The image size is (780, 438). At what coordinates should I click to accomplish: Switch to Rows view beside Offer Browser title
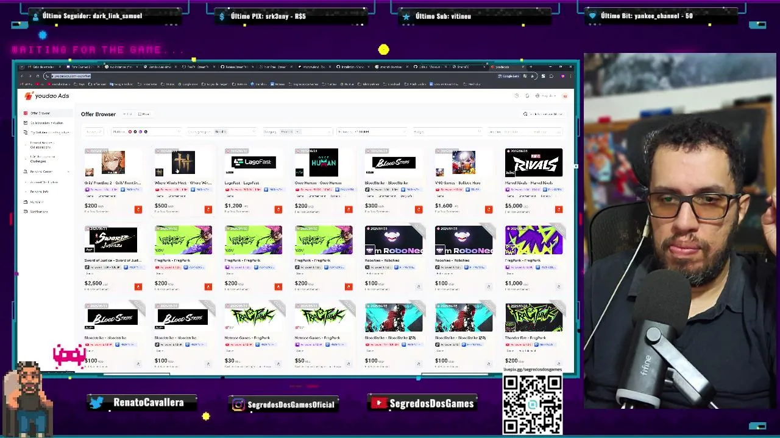pyautogui.click(x=144, y=114)
